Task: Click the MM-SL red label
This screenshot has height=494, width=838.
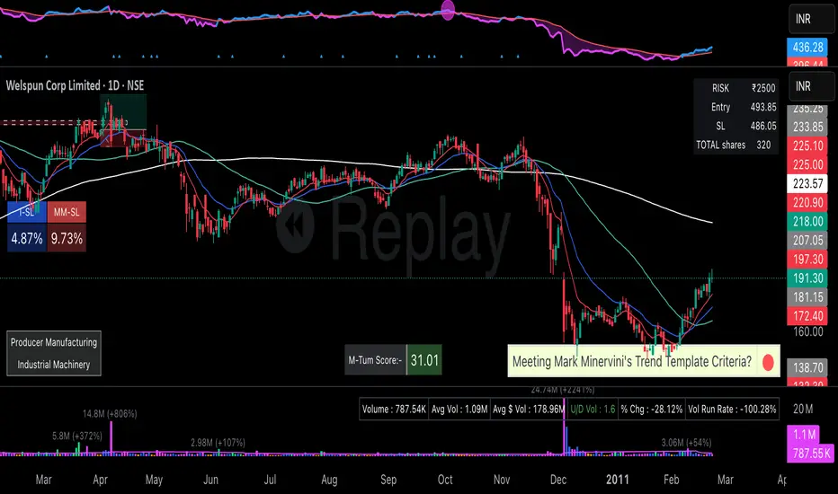Action: (x=67, y=212)
